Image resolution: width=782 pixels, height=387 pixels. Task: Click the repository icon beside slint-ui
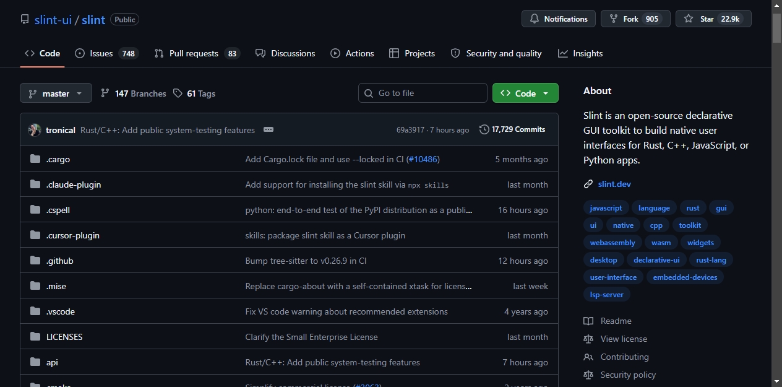(25, 19)
